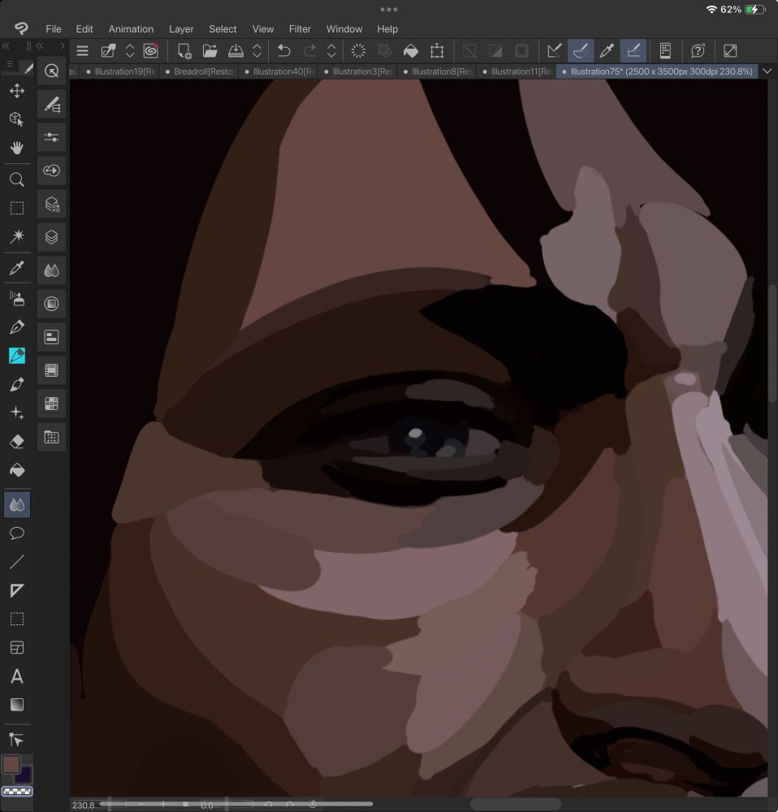Tap the iPad multitasking three dots
The width and height of the screenshot is (778, 812).
388,9
